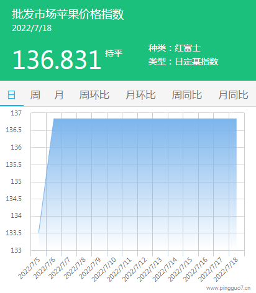
Task: Click the 2022/7/5 x-axis label
Action: pos(29,269)
